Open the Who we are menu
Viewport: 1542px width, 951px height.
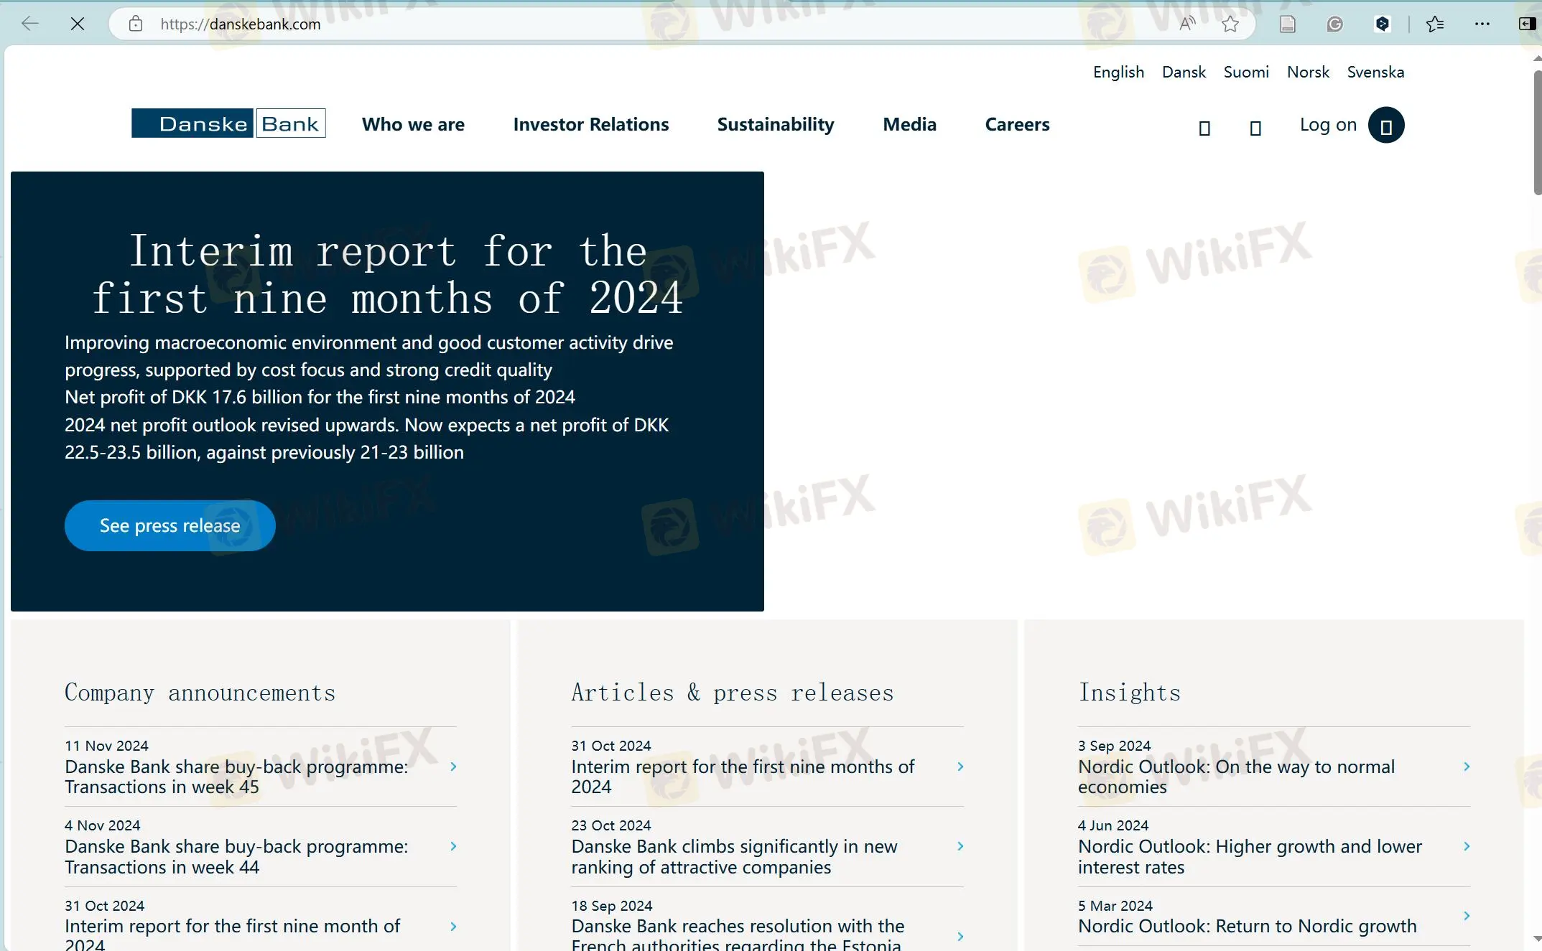pos(413,124)
